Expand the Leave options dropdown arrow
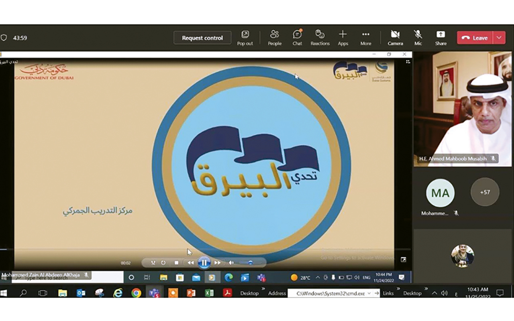Viewport: 514px width, 321px height. tap(499, 38)
